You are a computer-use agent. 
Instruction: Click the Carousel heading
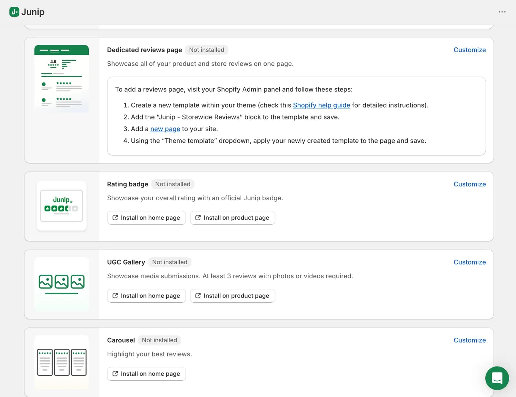click(121, 340)
